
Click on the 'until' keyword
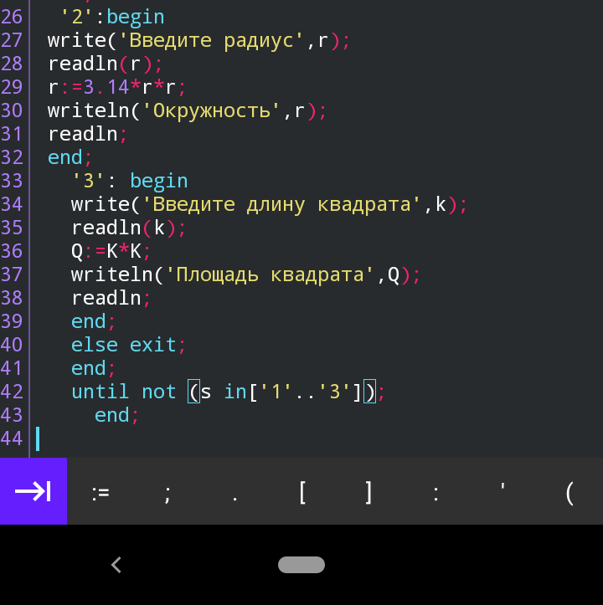pos(100,392)
